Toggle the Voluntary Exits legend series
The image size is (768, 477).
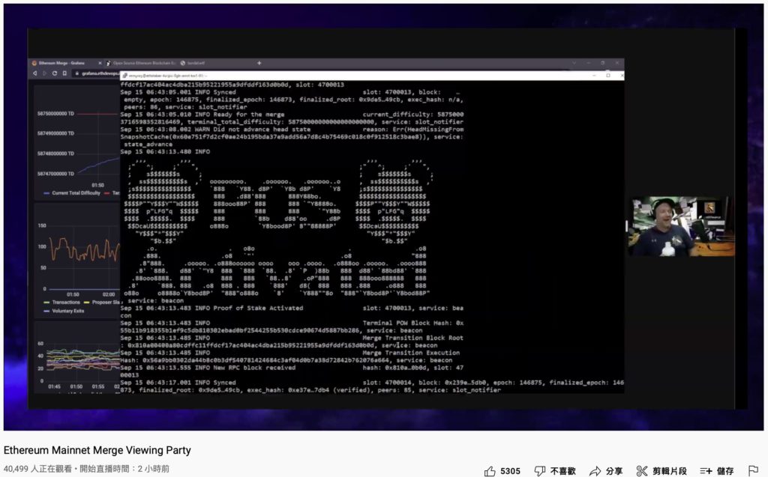coord(64,312)
